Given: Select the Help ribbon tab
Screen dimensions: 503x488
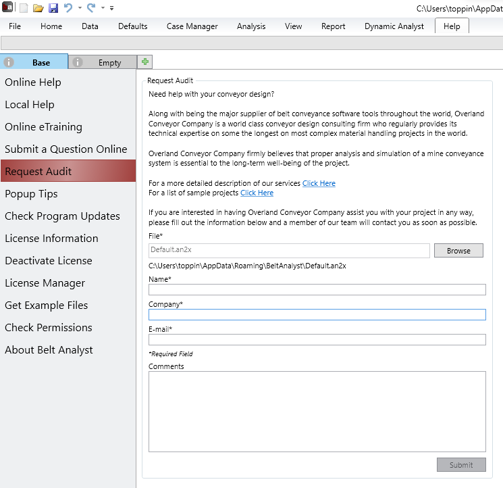Looking at the screenshot, I should (x=452, y=26).
